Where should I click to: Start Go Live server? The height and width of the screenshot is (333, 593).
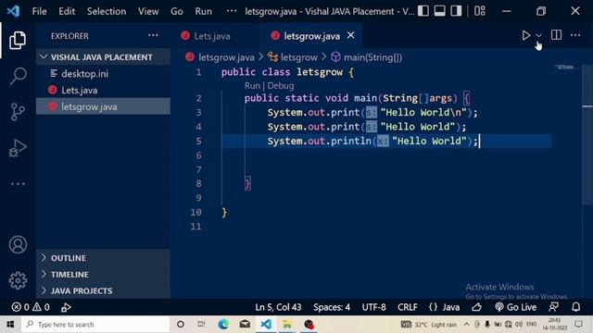tap(515, 307)
